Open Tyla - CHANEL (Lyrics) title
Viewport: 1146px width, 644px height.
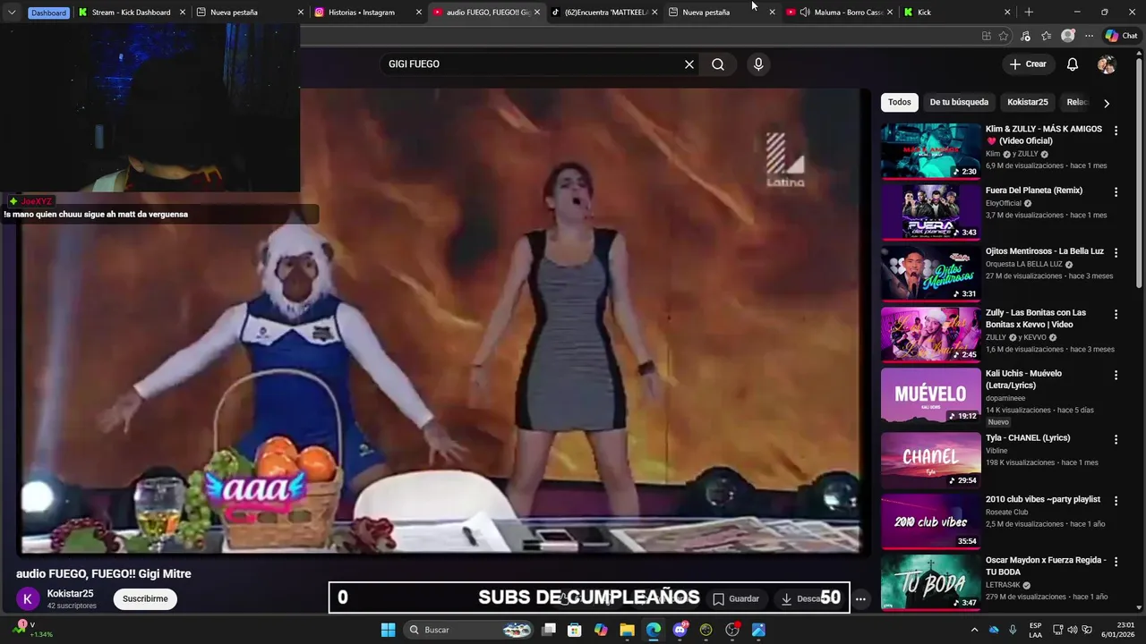[x=1028, y=438]
